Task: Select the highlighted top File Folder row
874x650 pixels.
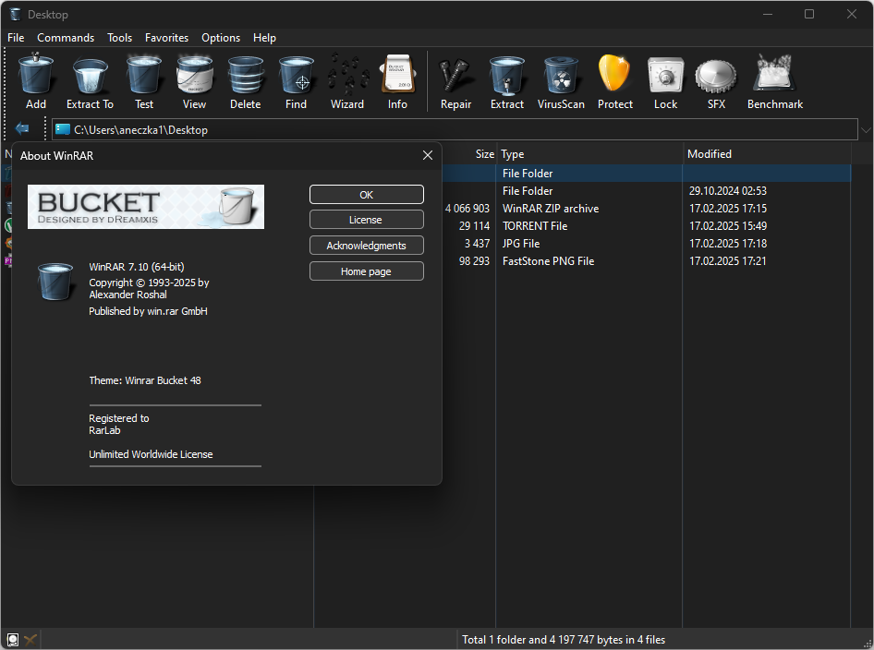Action: pos(647,174)
